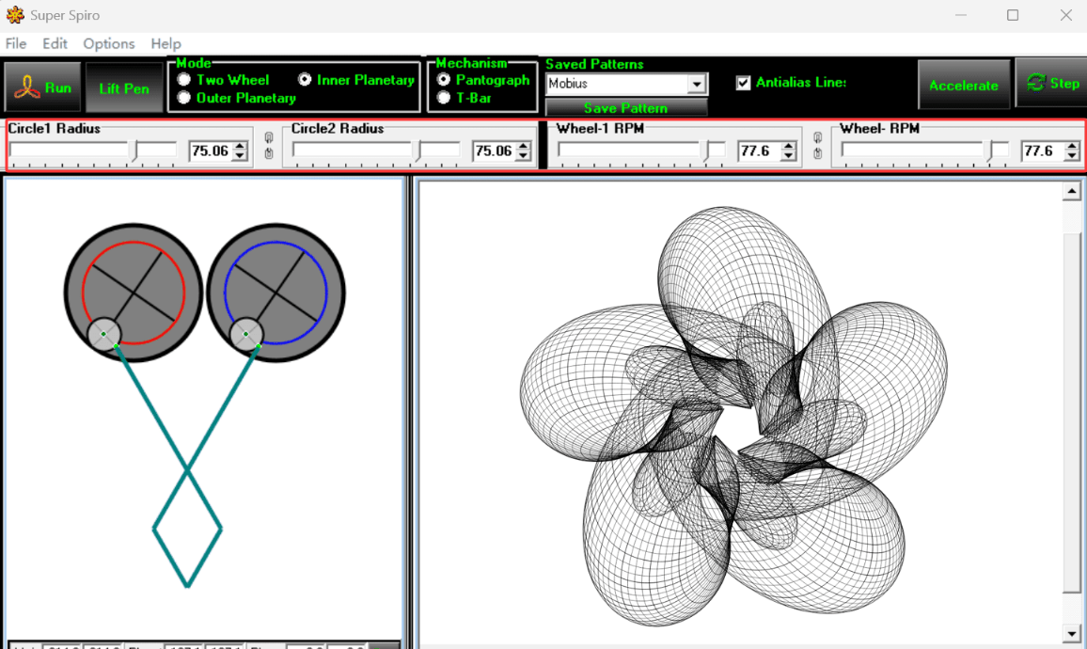Viewport: 1087px width, 649px height.
Task: Decrease Wheel-1 RPM with down arrow
Action: pyautogui.click(x=789, y=156)
